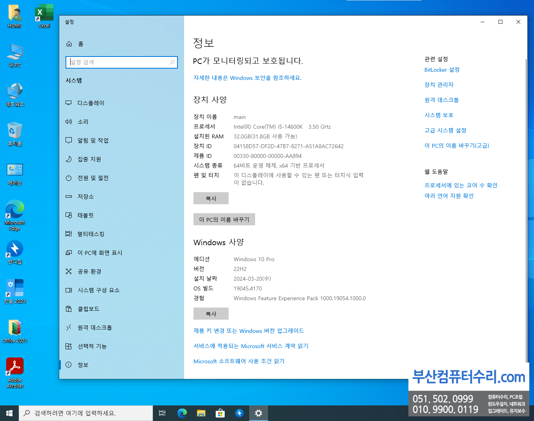Select the 디스플레이 display icon in sidebar
The height and width of the screenshot is (421, 534).
click(69, 103)
